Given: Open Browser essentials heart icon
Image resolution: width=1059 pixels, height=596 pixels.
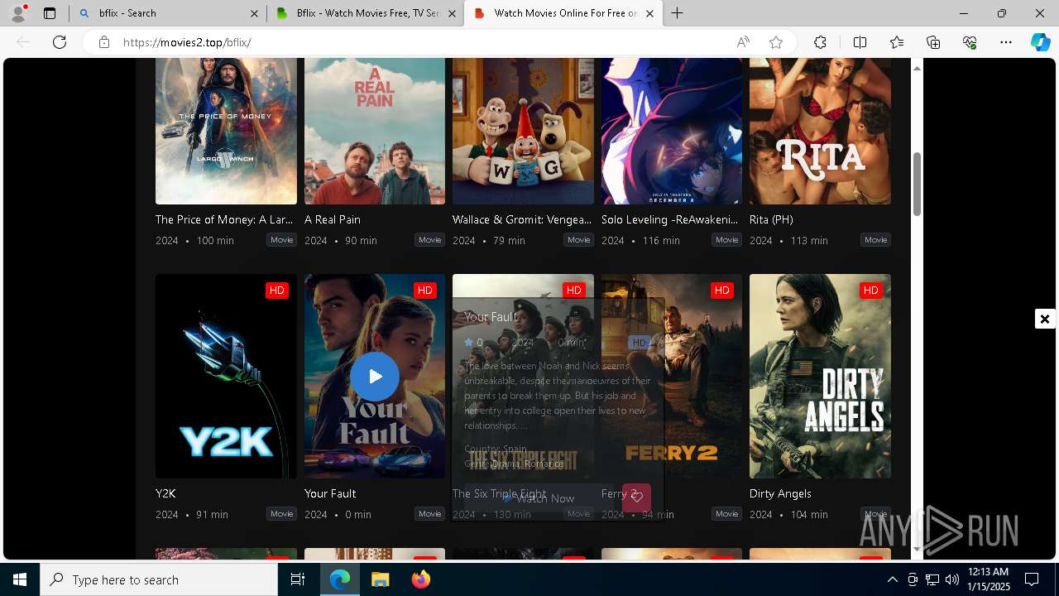Looking at the screenshot, I should (970, 42).
